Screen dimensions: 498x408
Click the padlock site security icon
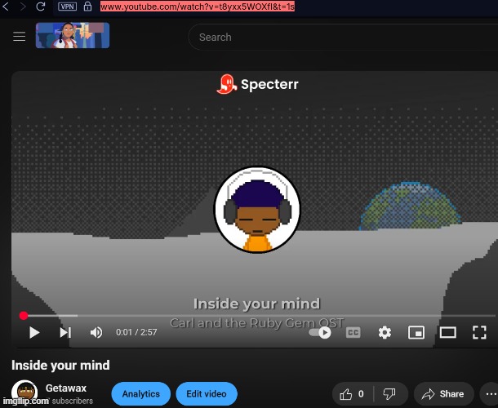[x=87, y=6]
